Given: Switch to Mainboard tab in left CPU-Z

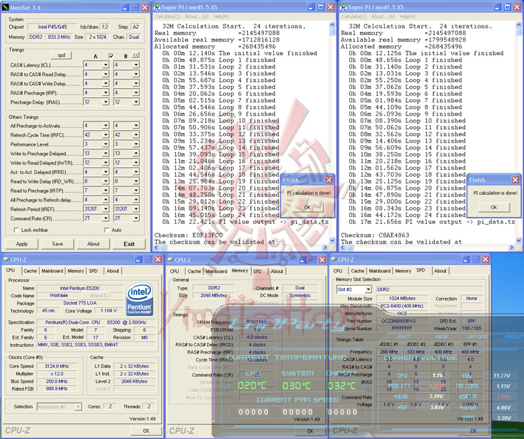Looking at the screenshot, I should point(52,271).
